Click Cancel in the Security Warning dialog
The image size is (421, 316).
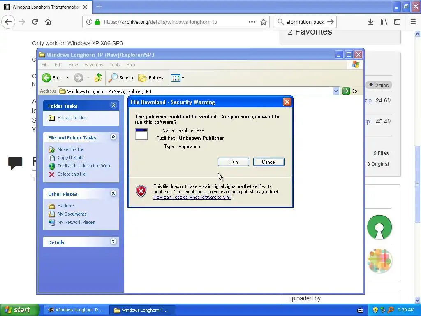tap(269, 162)
